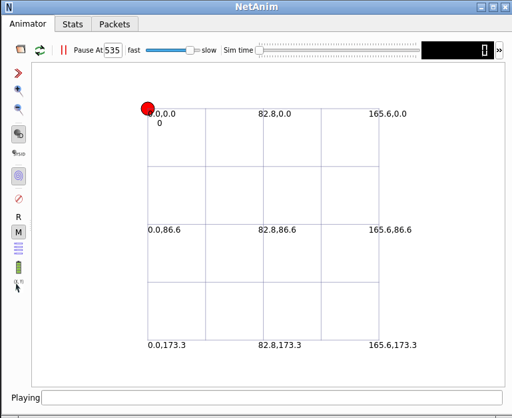Click the green reload simulation icon
512x418 pixels.
(x=40, y=51)
